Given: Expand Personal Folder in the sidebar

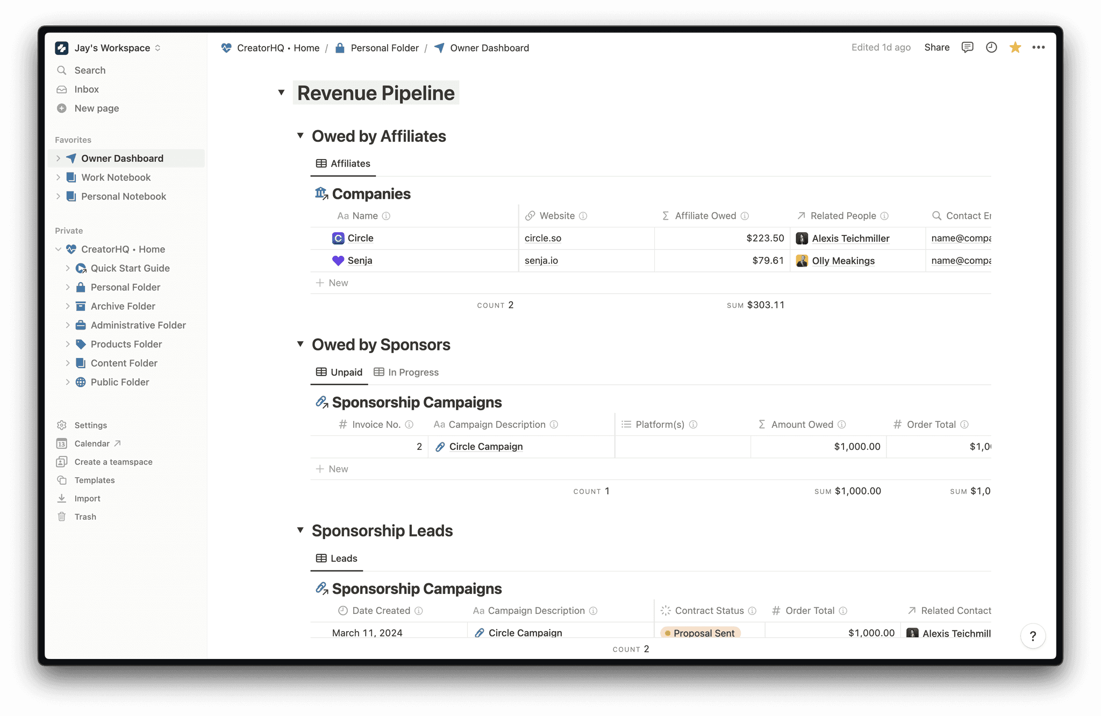Looking at the screenshot, I should click(x=68, y=287).
